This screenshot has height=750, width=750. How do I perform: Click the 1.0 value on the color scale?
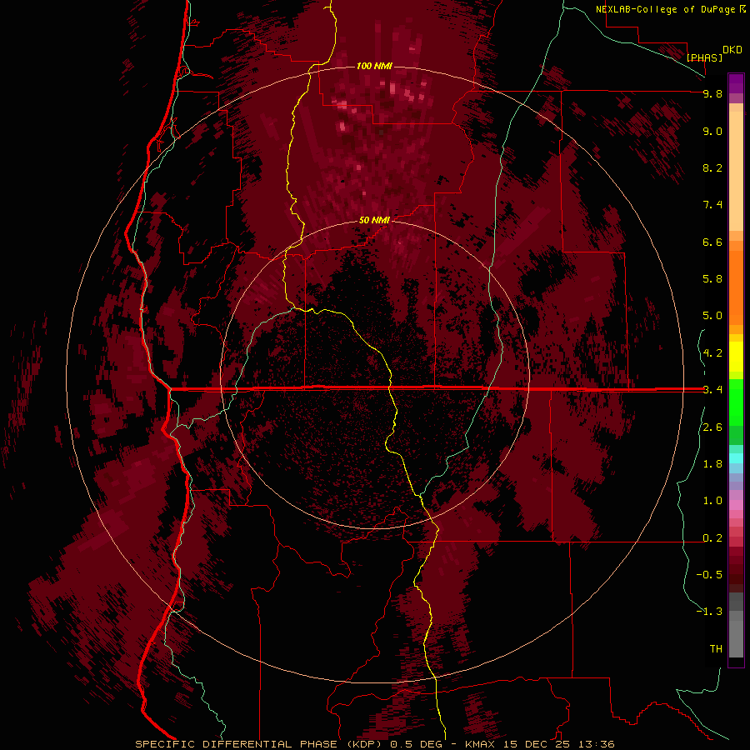point(712,501)
